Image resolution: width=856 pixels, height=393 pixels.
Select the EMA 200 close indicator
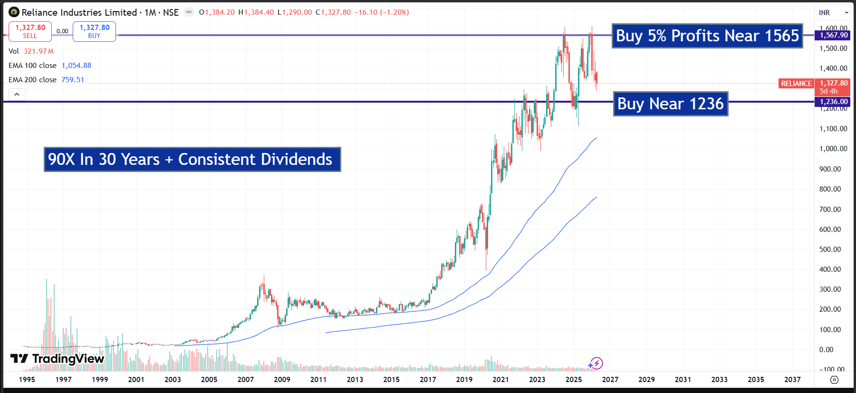[32, 80]
